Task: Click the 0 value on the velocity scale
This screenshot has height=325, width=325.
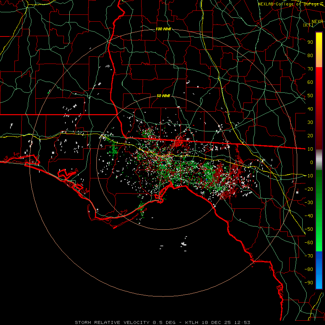Action: (x=312, y=162)
